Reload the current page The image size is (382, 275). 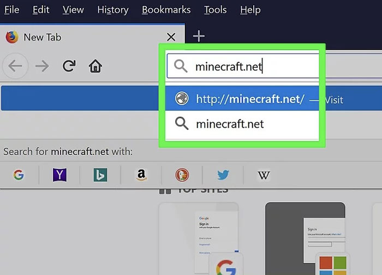point(69,66)
